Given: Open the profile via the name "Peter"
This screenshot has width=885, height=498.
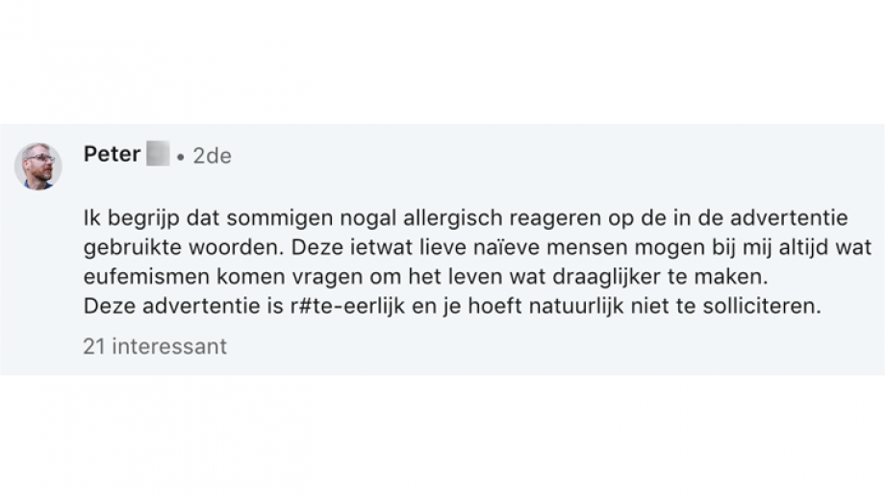Looking at the screenshot, I should (x=112, y=154).
